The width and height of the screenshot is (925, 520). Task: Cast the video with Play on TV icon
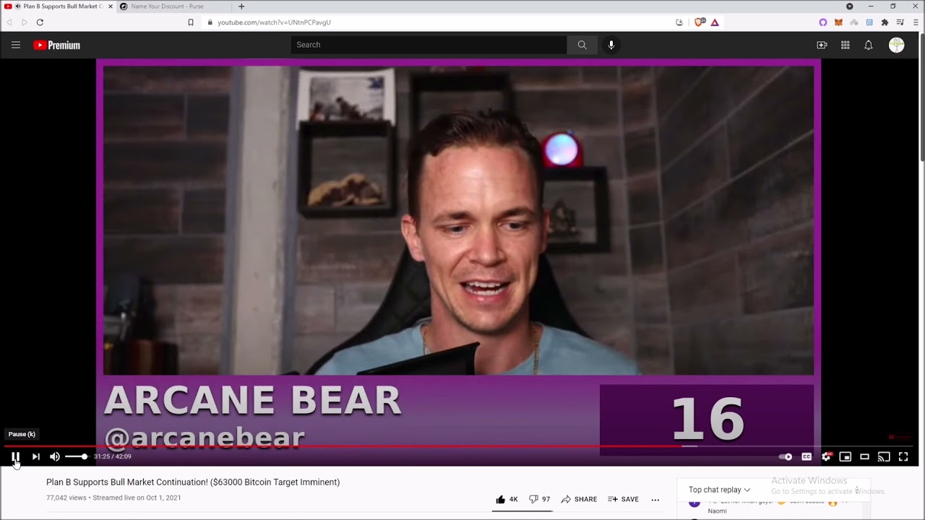click(x=884, y=456)
